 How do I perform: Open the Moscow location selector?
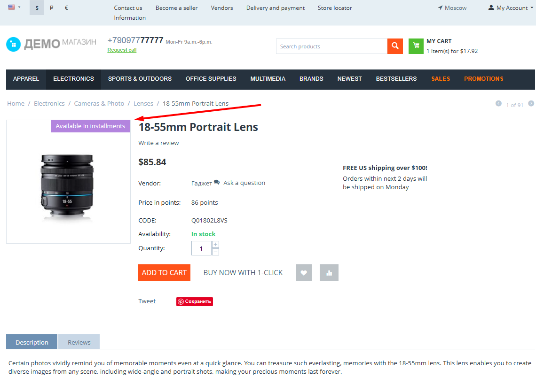(452, 8)
